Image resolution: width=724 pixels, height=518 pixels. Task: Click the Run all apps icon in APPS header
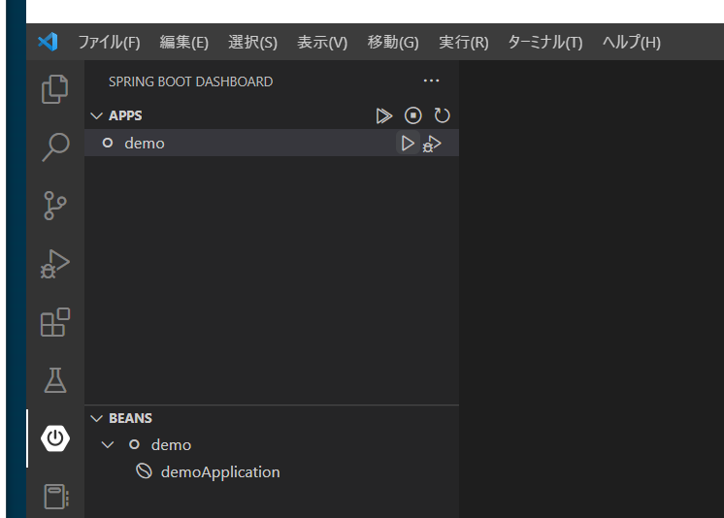pos(384,115)
